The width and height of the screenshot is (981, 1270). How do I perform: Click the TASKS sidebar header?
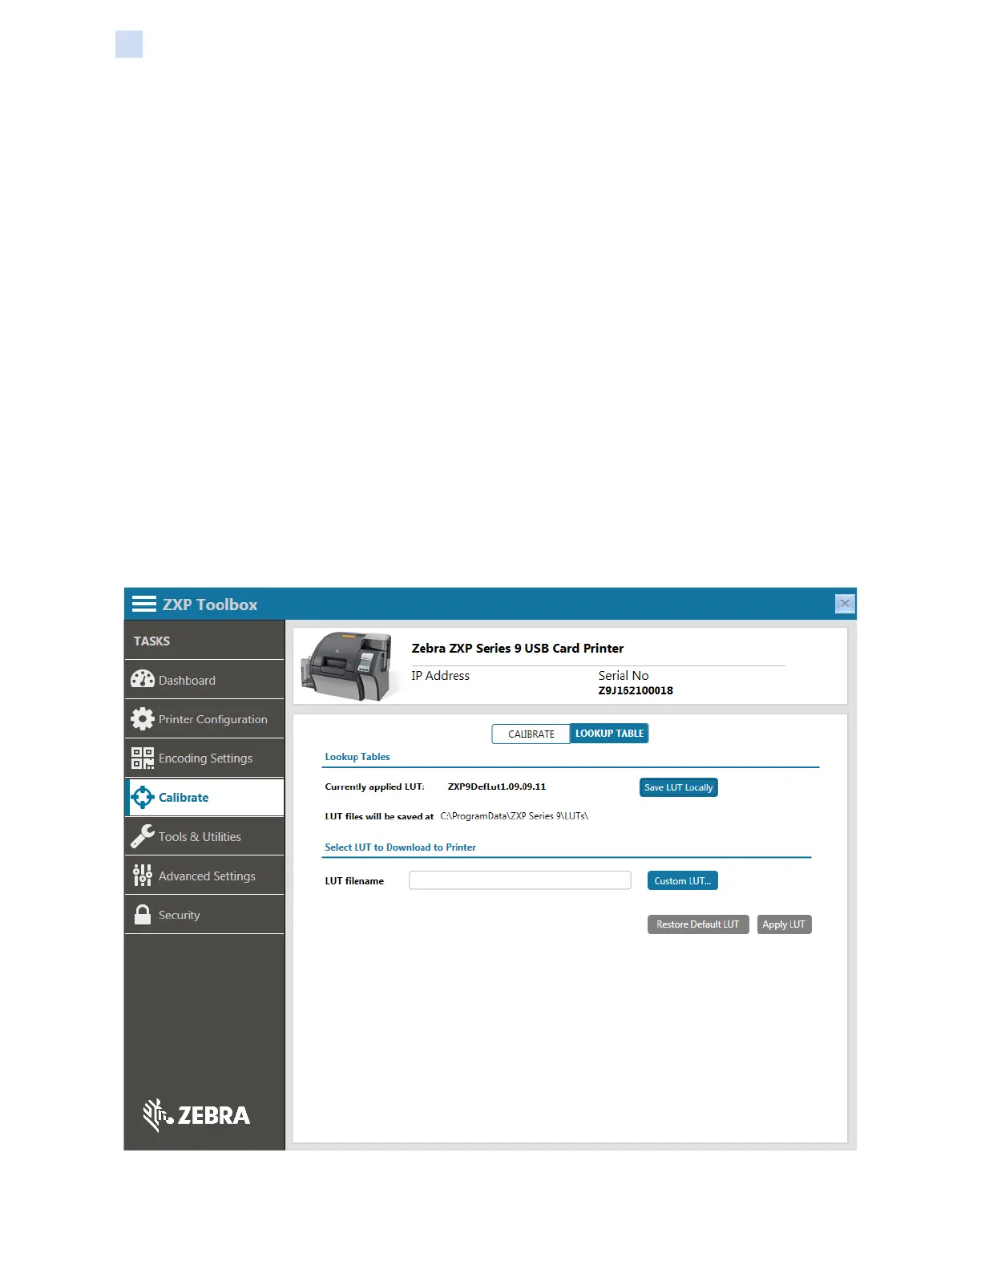pos(151,641)
